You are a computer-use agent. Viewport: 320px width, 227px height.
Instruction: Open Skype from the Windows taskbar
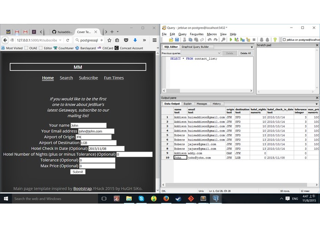point(141,199)
